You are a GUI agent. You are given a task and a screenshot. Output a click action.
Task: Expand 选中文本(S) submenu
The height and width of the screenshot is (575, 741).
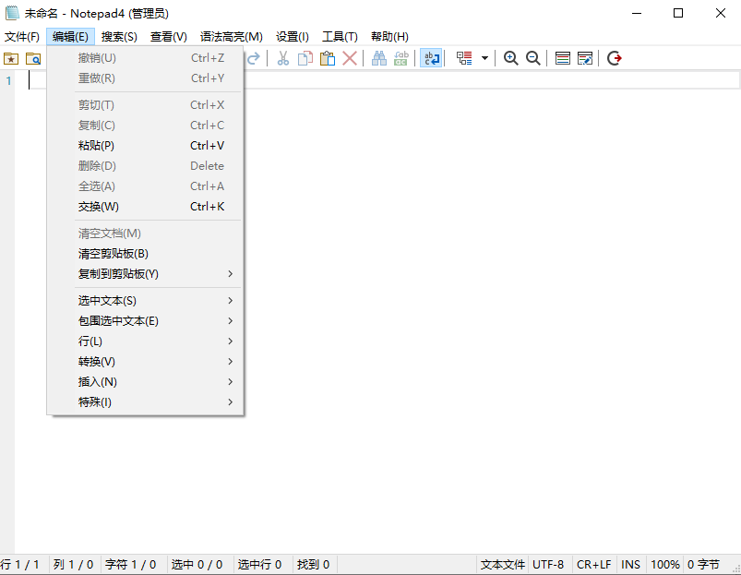tap(146, 301)
